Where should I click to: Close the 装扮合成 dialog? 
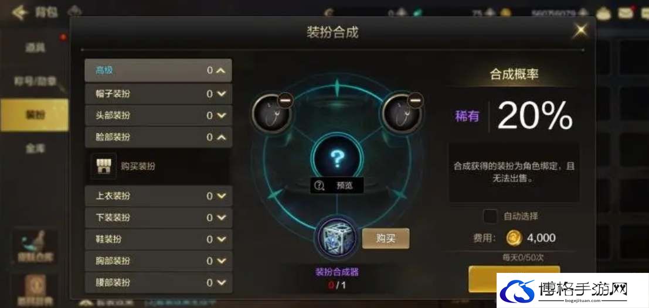click(581, 29)
